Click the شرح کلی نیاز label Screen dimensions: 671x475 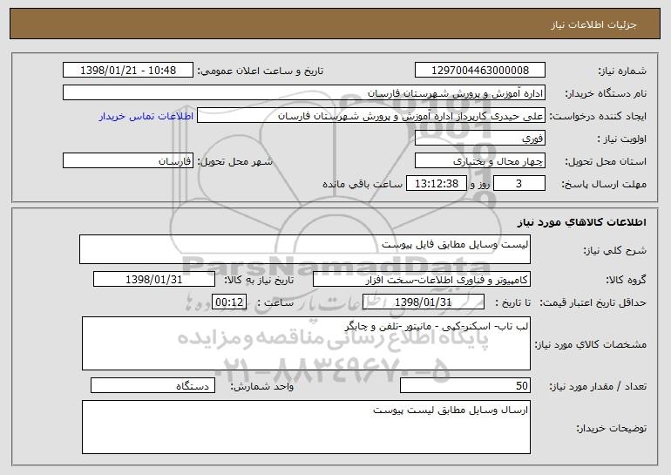click(615, 250)
